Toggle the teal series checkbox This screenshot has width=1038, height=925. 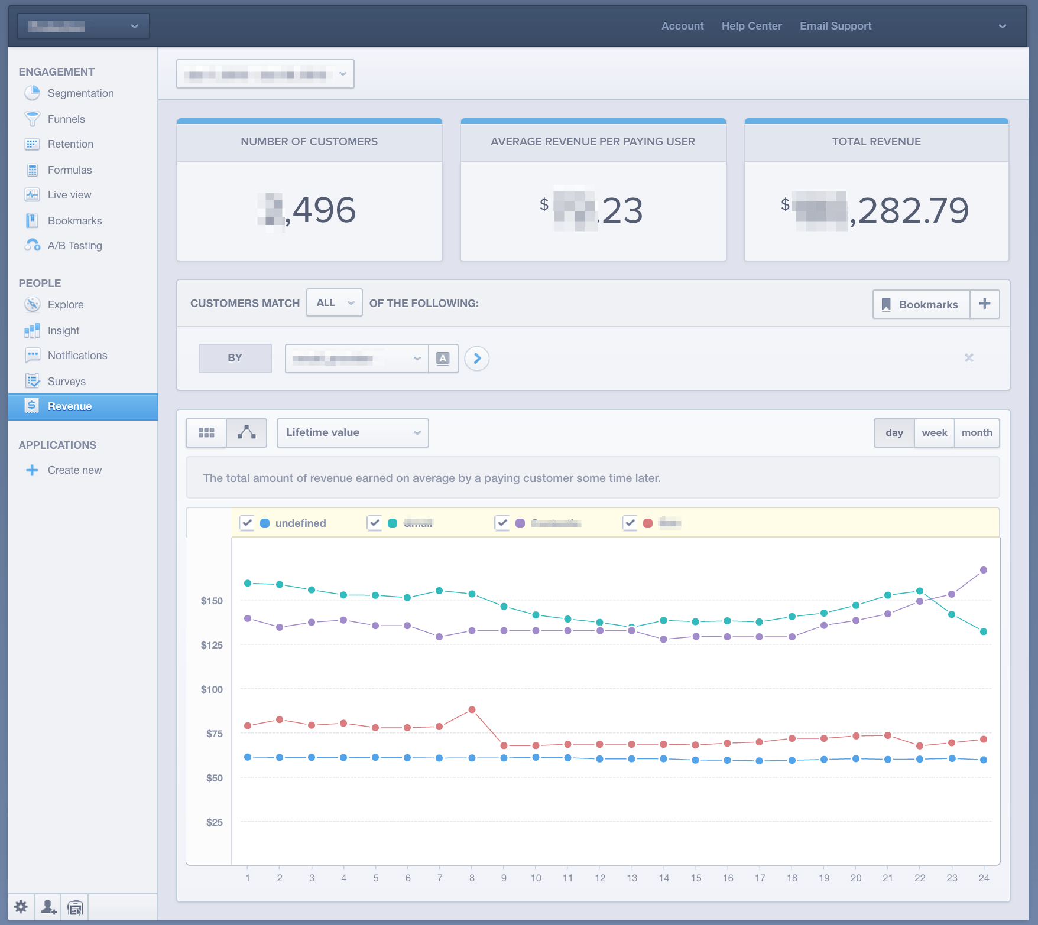(374, 523)
